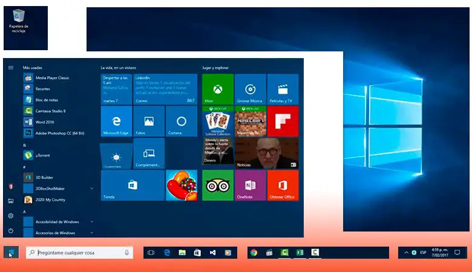Open the Microsoft Solitaire Collection tile
Image resolution: width=472 pixels, height=272 pixels.
point(218,121)
